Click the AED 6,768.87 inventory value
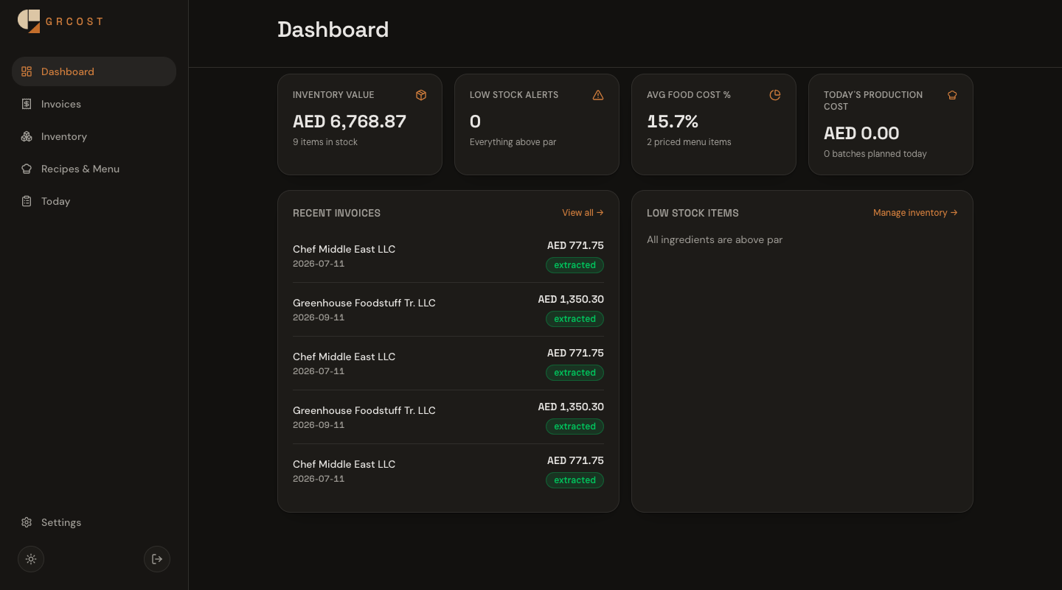Viewport: 1062px width, 590px height. tap(350, 122)
